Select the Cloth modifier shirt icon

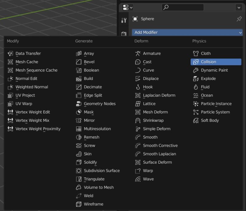pos(195,53)
